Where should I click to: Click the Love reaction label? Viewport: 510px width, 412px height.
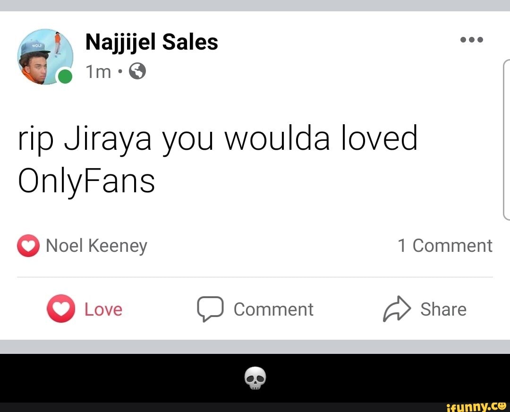click(x=103, y=309)
